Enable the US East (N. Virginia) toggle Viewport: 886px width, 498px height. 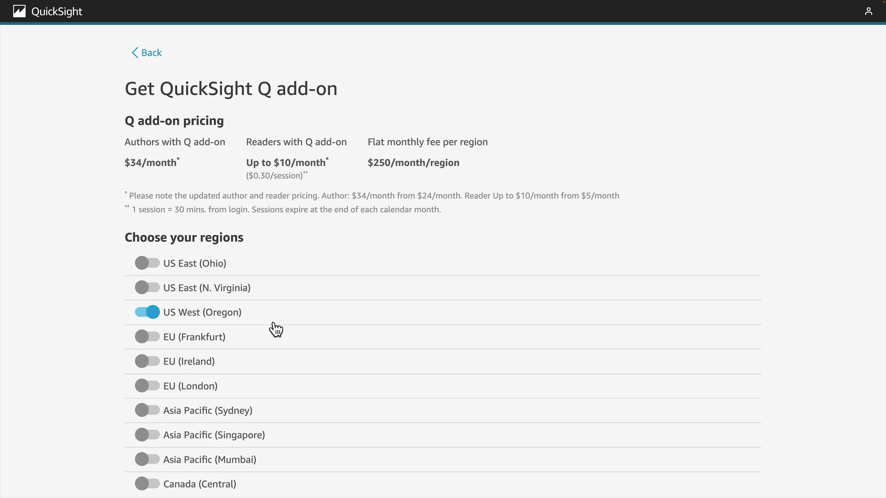click(x=147, y=287)
